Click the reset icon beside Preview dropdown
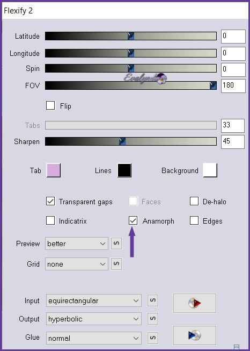The width and height of the screenshot is (250, 351). click(x=116, y=243)
